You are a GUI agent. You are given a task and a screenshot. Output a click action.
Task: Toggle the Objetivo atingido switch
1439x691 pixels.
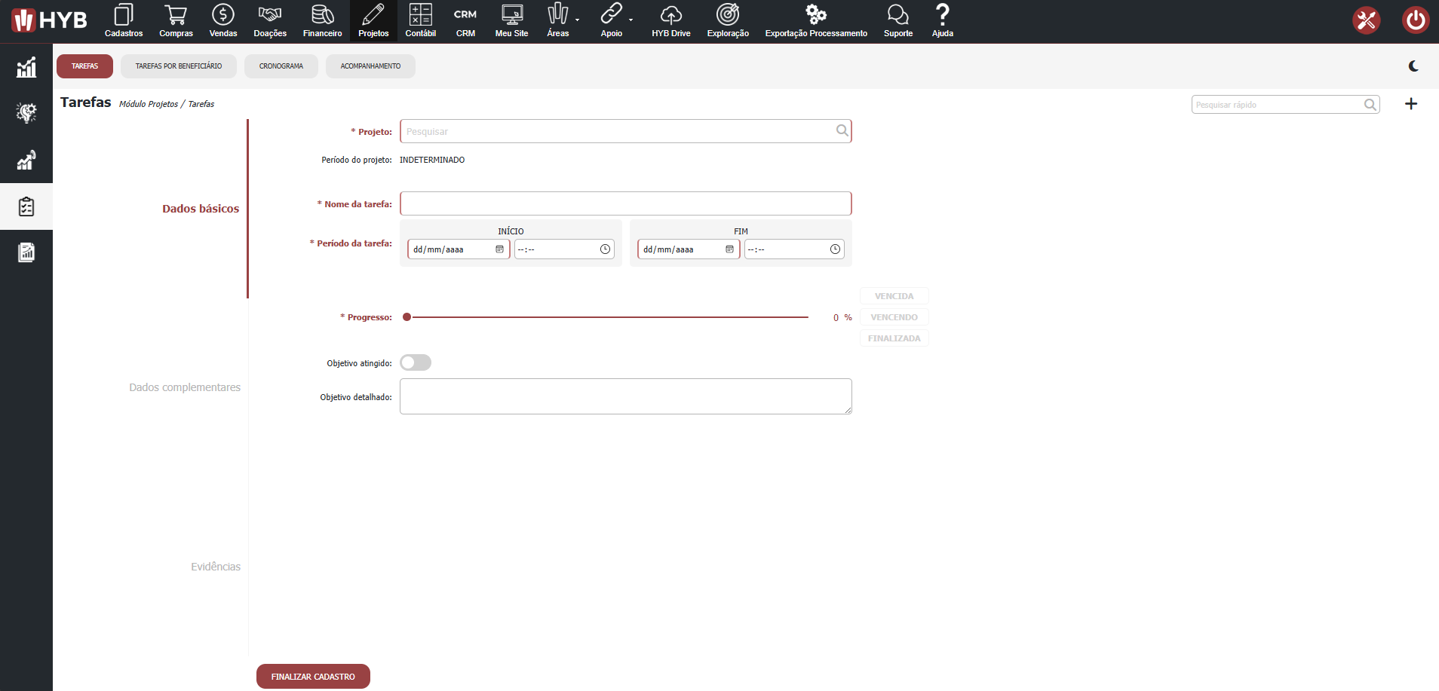416,363
